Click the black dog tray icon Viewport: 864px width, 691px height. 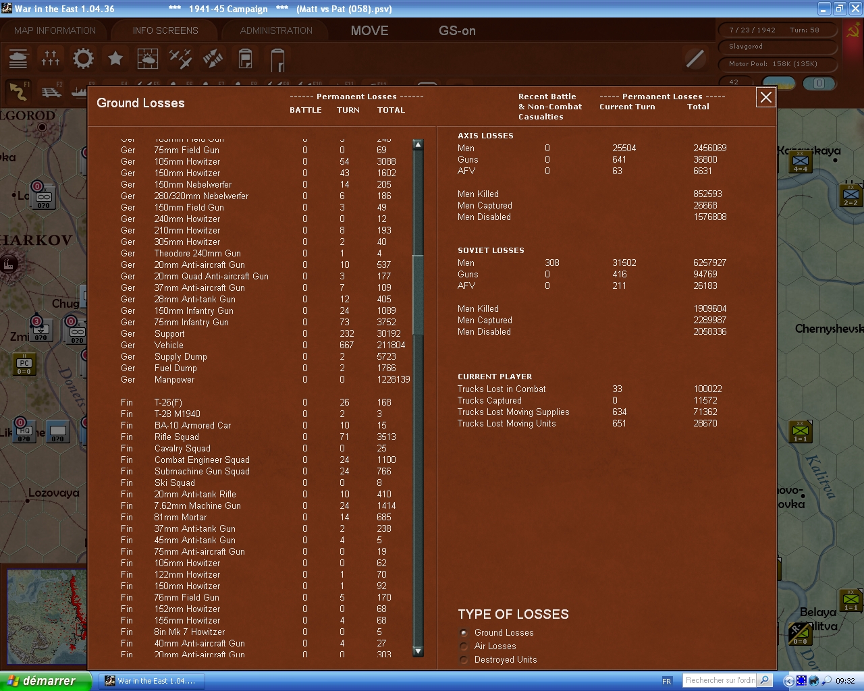pyautogui.click(x=814, y=681)
